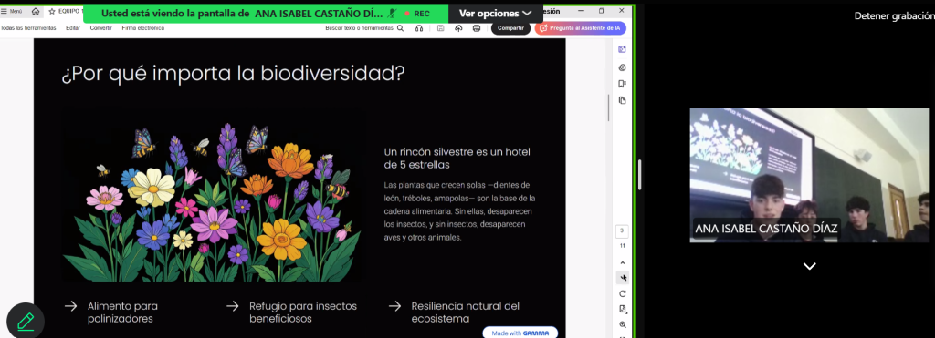Viewport: 935px width, 338px height.
Task: Click Pregunta al Asistente de IA
Action: [x=580, y=28]
